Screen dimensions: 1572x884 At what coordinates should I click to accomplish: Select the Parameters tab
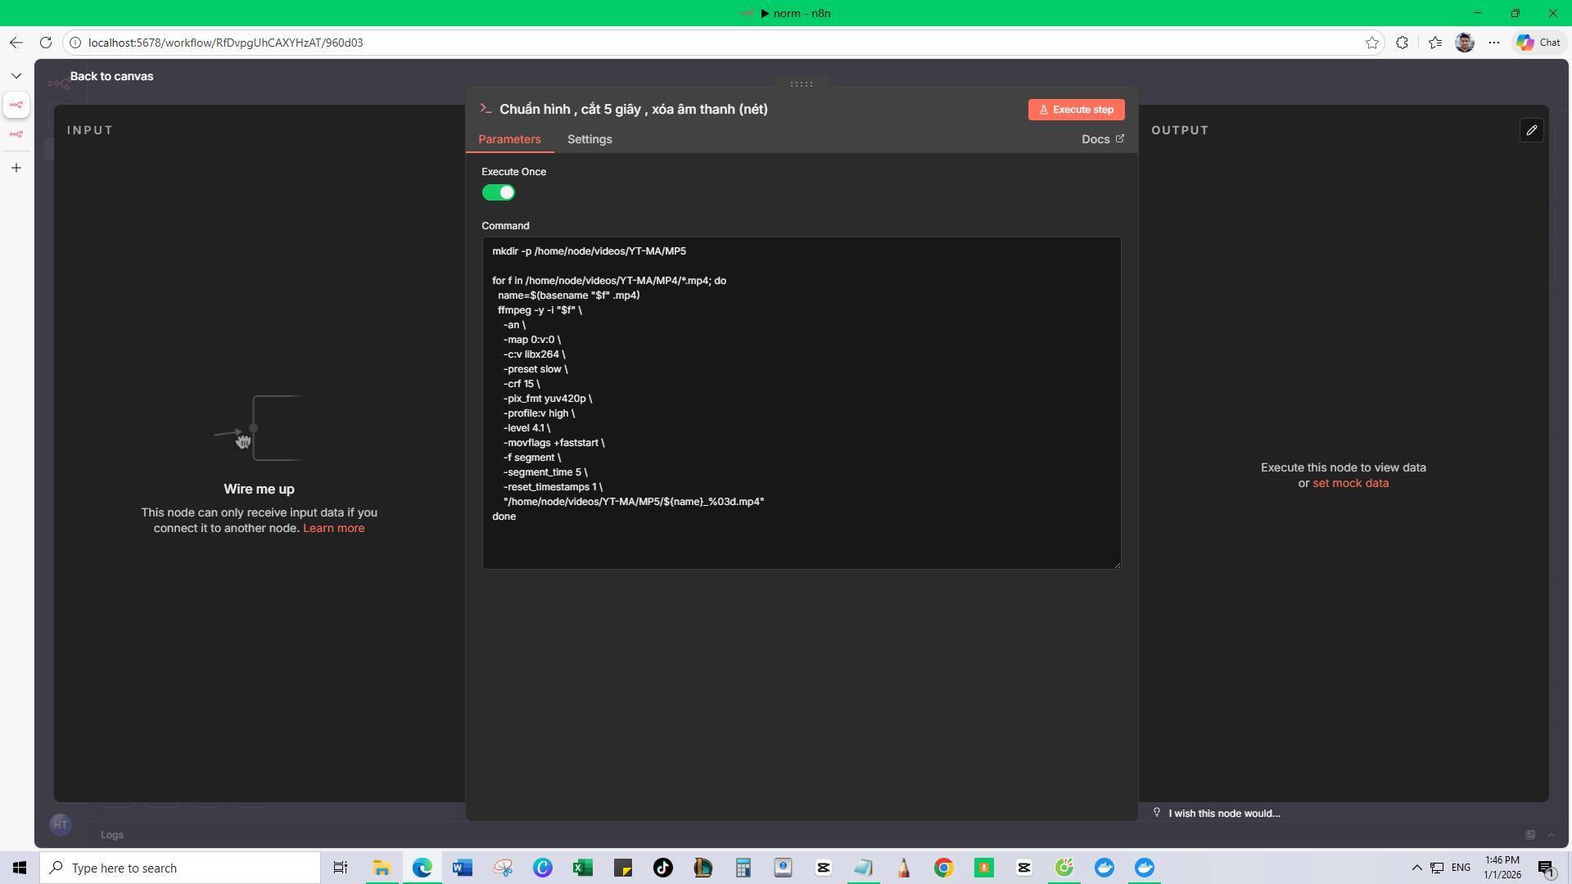(509, 139)
